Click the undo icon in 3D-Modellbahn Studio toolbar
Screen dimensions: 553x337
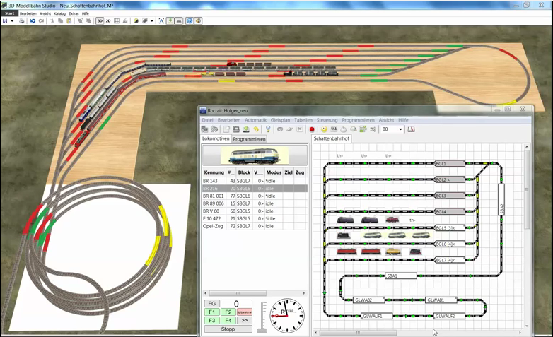(x=33, y=21)
